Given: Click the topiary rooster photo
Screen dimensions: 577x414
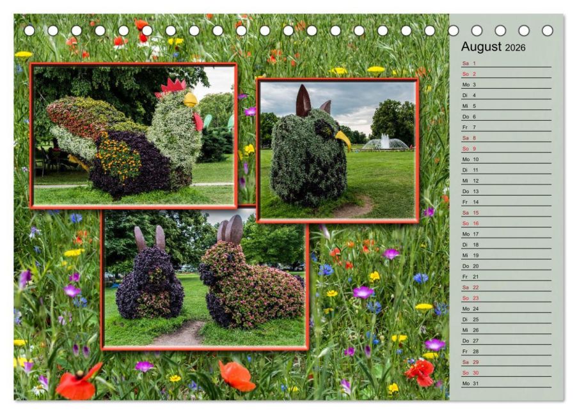Looking at the screenshot, I should [133, 135].
